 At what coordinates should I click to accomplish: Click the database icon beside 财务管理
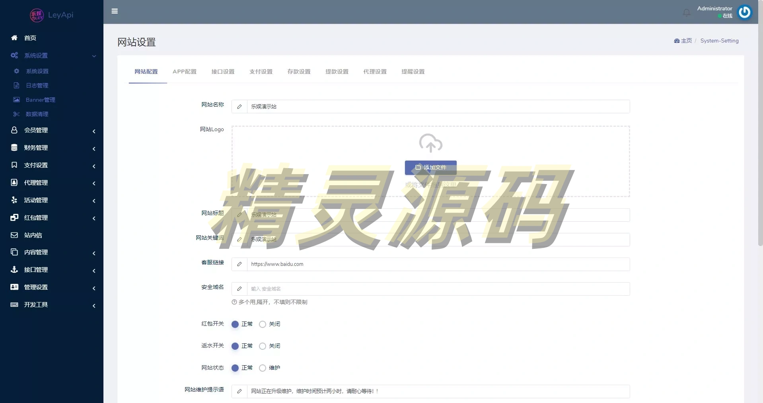[14, 147]
